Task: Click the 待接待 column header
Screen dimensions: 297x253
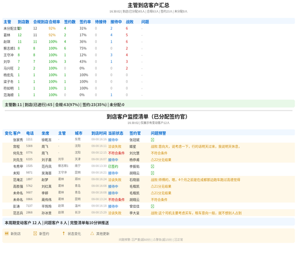Action: pos(100,22)
